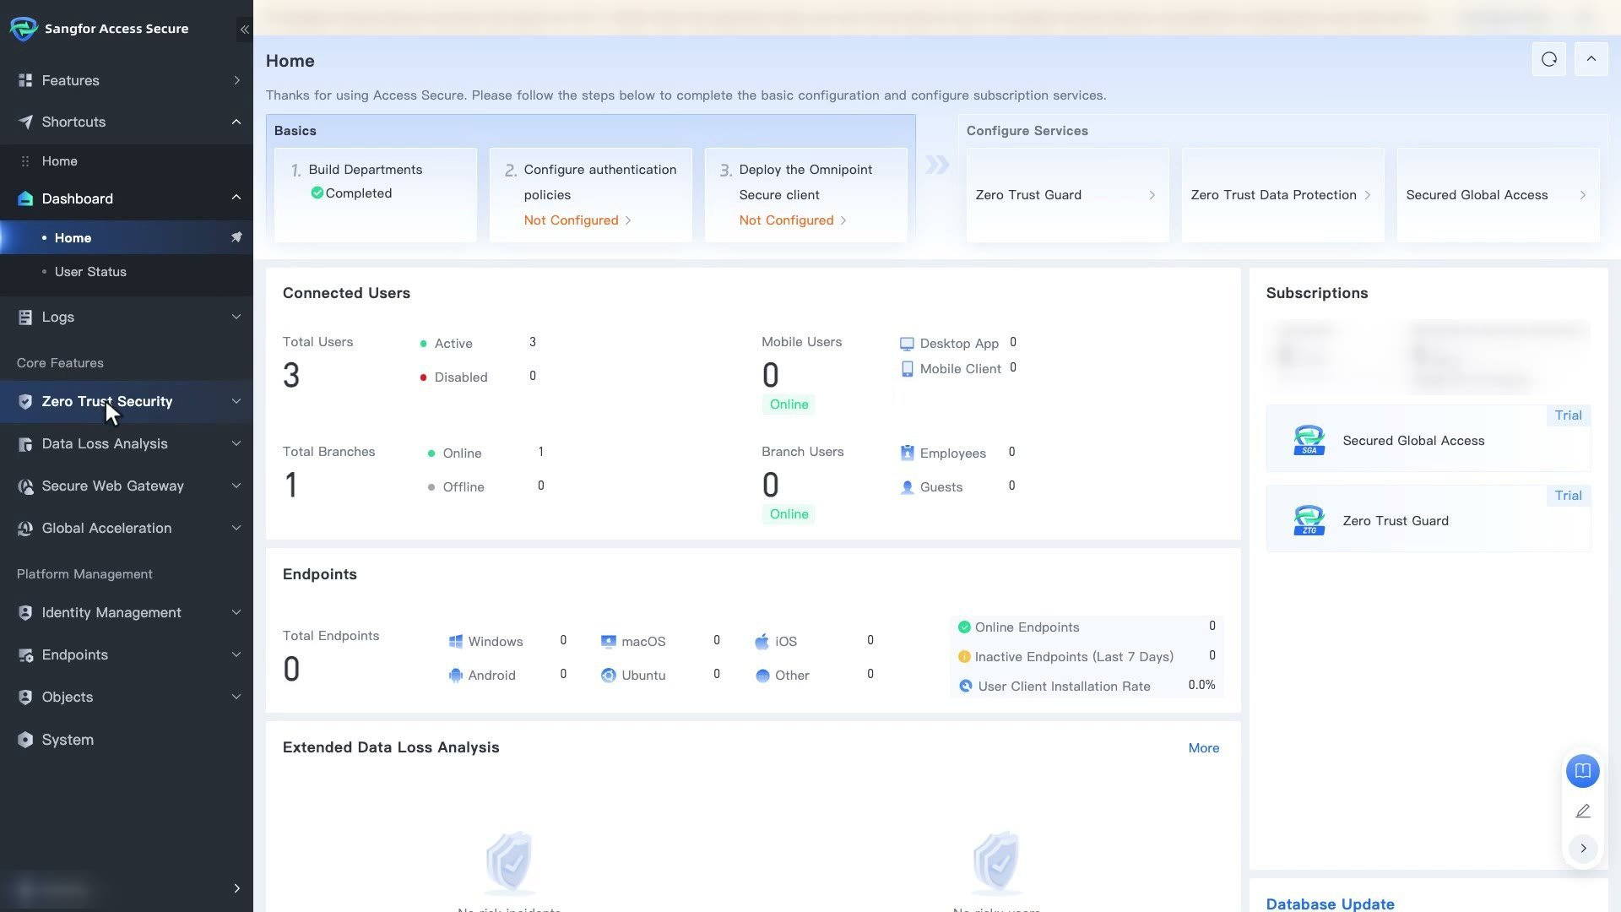Collapse the Shortcuts section chevron
This screenshot has width=1621, height=912.
click(236, 122)
